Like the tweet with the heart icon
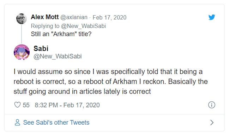 pyautogui.click(x=17, y=105)
